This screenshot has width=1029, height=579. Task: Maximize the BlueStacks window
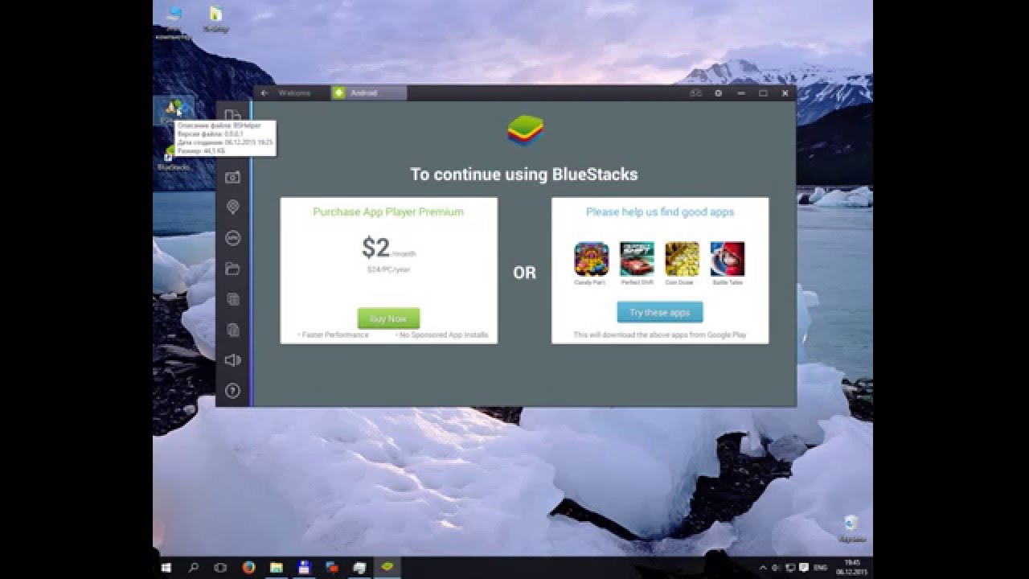(763, 93)
